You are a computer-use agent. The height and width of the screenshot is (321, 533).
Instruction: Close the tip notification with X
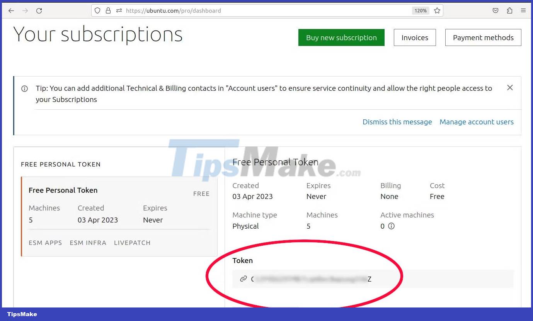[x=510, y=88]
